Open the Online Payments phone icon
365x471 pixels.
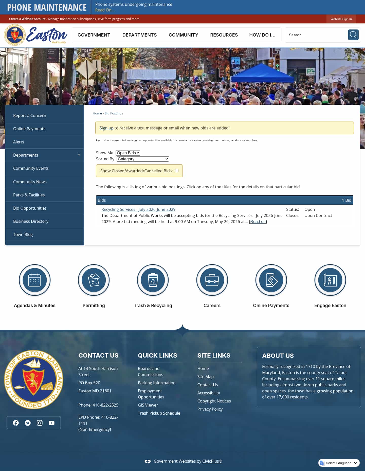pyautogui.click(x=271, y=280)
